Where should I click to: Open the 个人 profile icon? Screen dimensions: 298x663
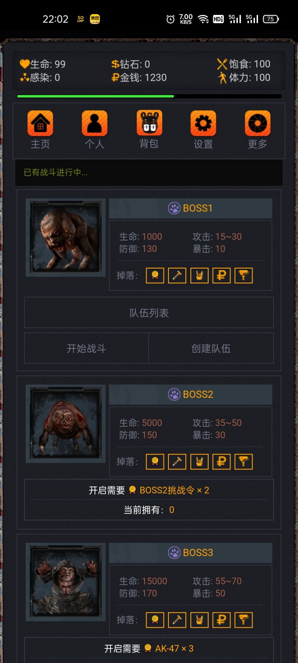tap(94, 123)
